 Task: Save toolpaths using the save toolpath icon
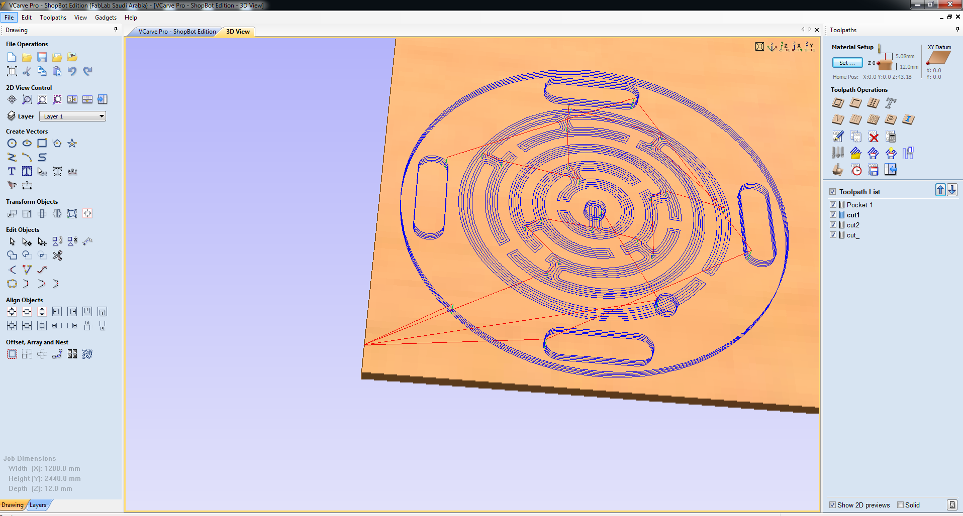pyautogui.click(x=873, y=170)
